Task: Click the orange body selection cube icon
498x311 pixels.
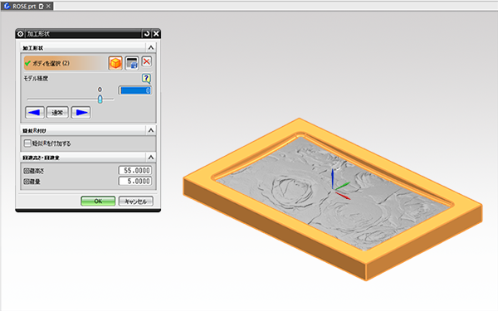Action: [115, 63]
